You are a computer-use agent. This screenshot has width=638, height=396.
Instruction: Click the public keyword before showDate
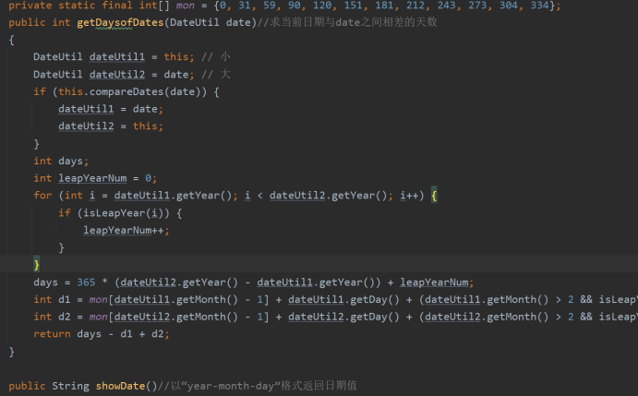coord(27,386)
